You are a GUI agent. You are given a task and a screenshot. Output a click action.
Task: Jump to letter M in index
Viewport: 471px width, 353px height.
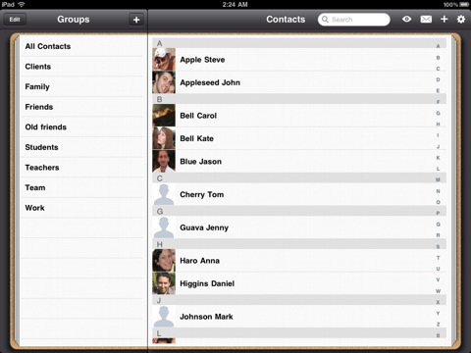(x=438, y=179)
